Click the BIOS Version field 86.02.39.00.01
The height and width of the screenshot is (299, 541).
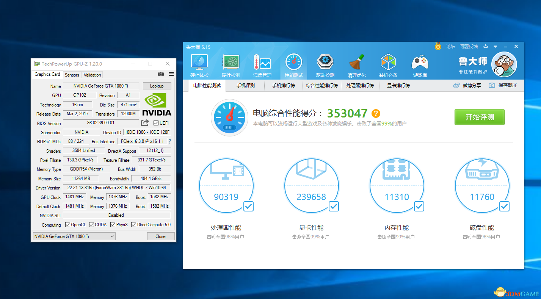coord(101,123)
